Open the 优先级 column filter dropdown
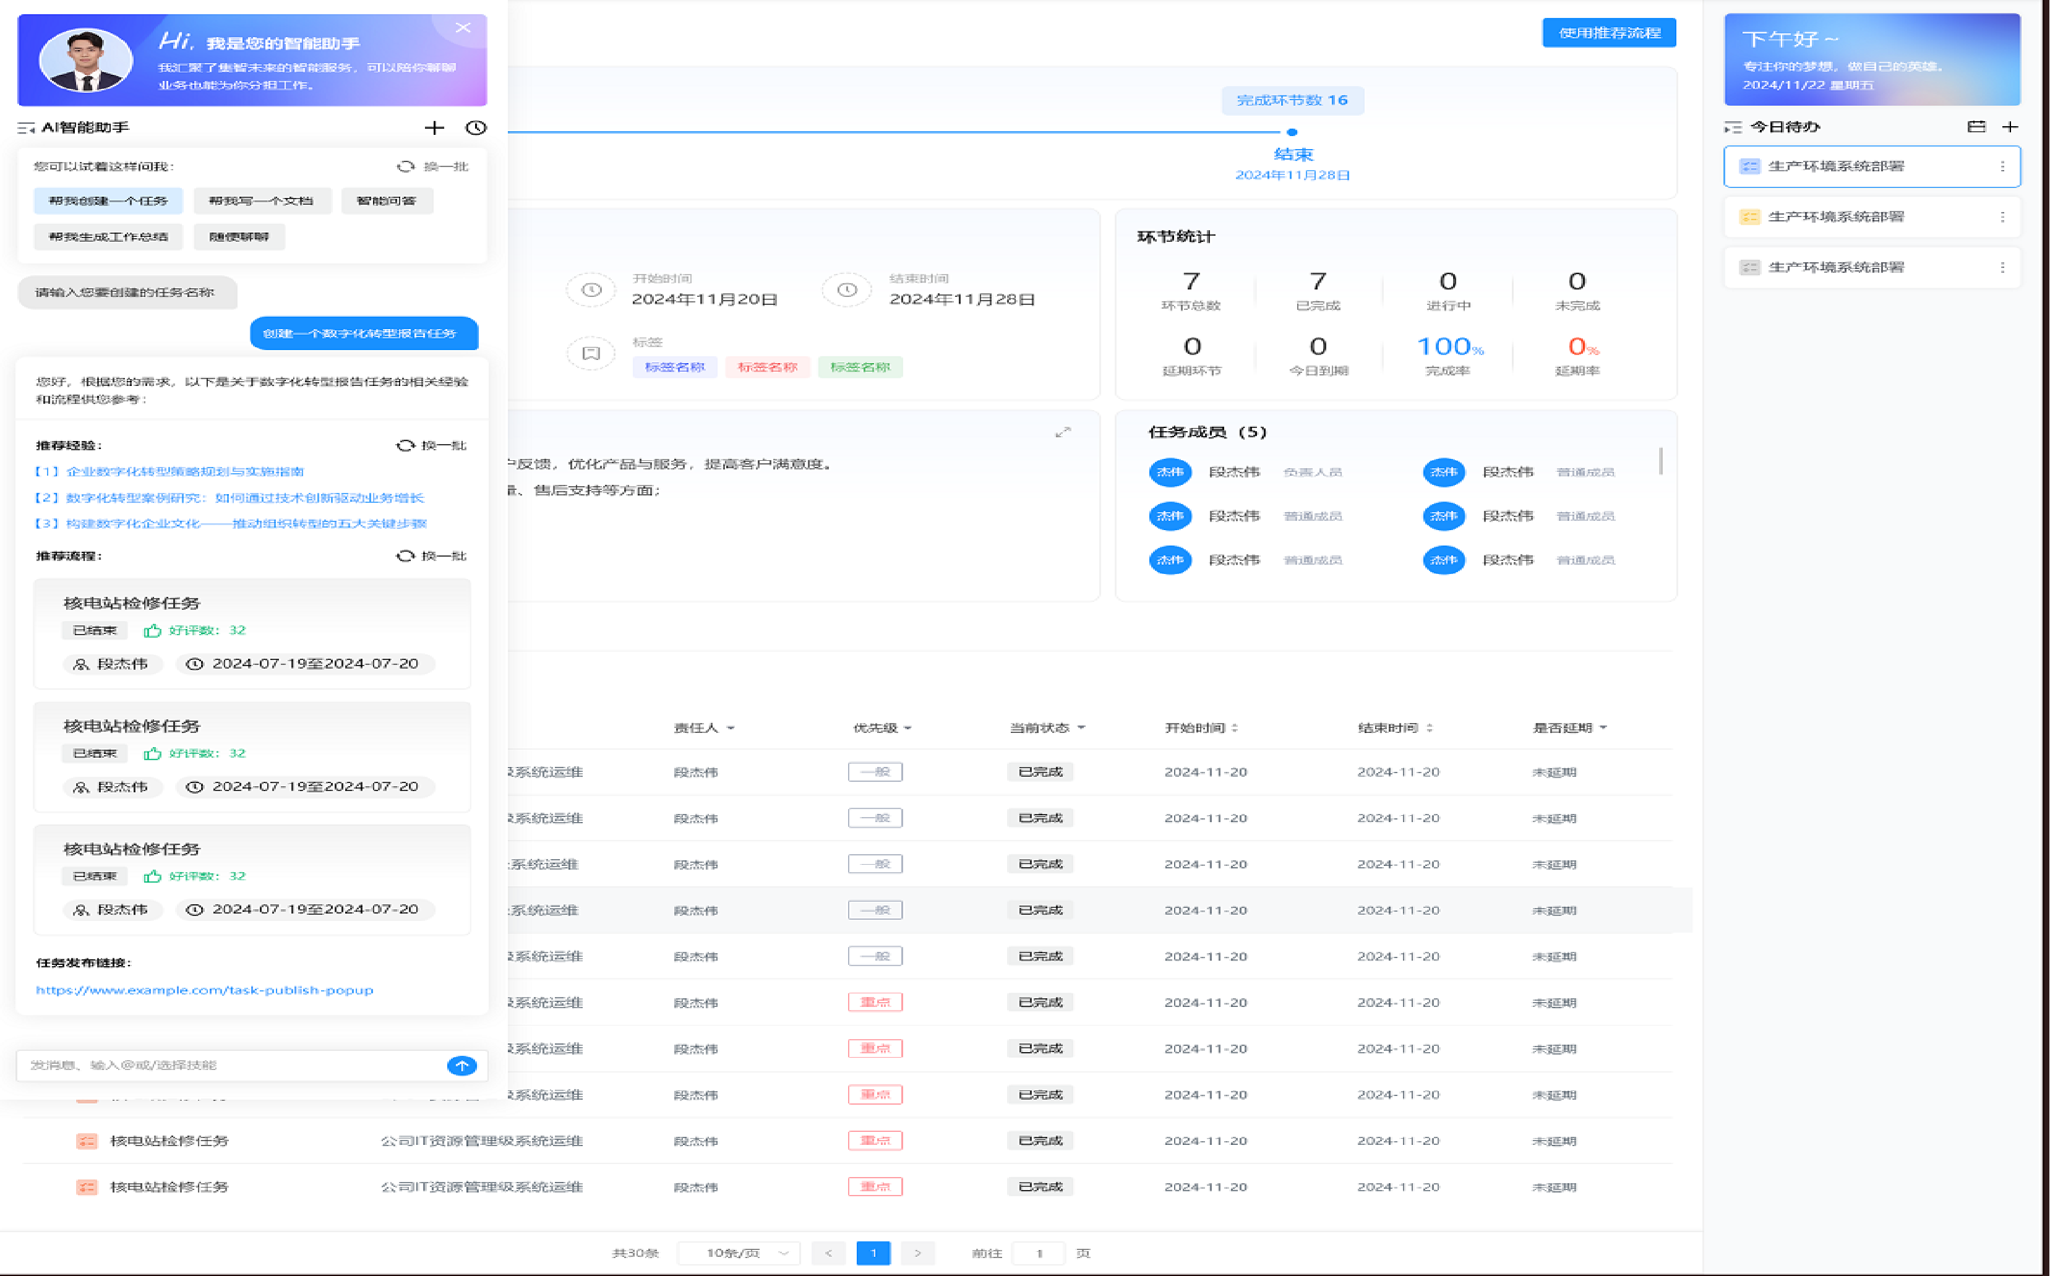The image size is (2050, 1276). (907, 728)
